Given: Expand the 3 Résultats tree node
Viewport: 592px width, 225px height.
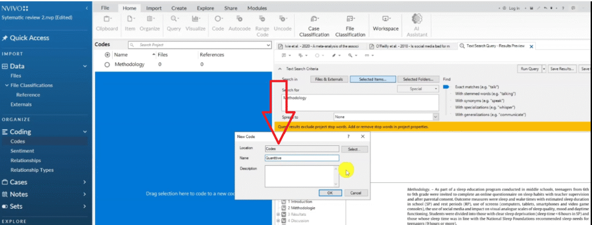Looking at the screenshot, I should tap(279, 215).
